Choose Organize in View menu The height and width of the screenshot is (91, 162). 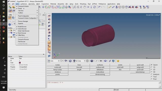pos(21,24)
